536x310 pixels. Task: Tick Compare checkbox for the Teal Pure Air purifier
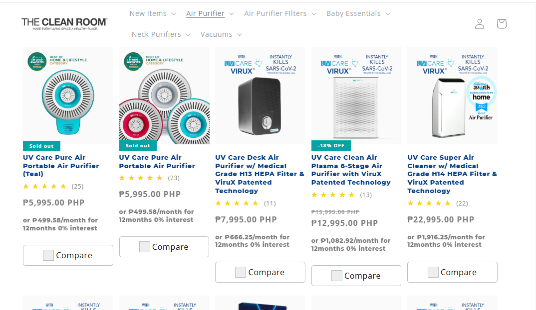point(48,255)
